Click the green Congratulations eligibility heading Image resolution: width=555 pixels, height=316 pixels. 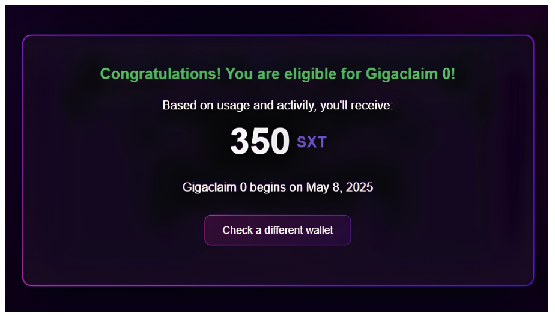277,74
